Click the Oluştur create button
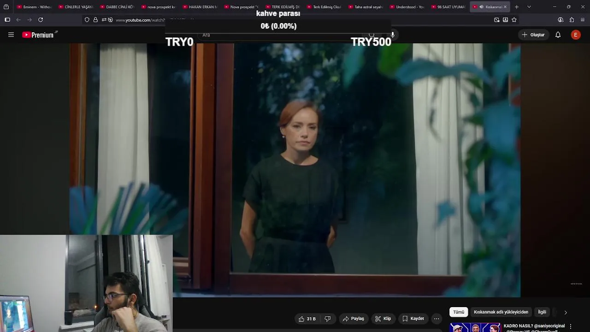Screen dimensions: 590x332 click(x=533, y=35)
